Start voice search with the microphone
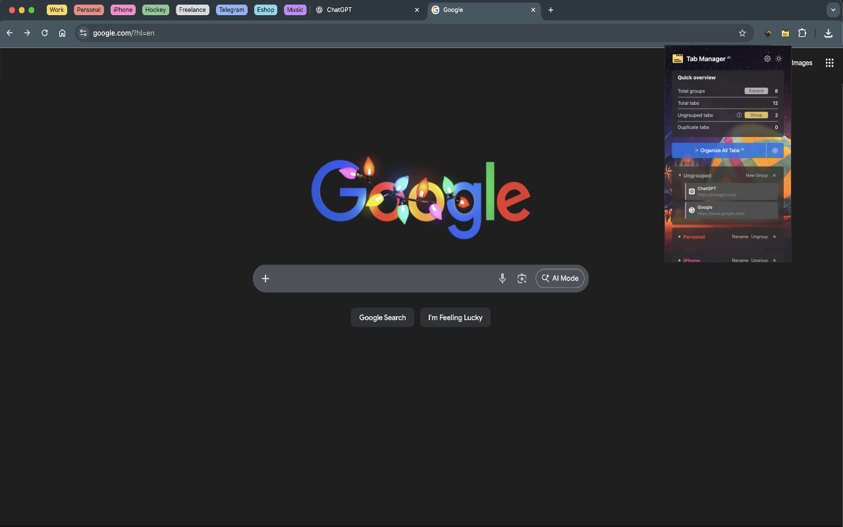This screenshot has width=843, height=527. click(503, 279)
